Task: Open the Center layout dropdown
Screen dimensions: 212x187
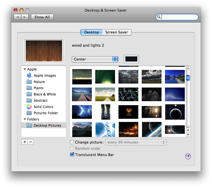Action: coord(95,59)
